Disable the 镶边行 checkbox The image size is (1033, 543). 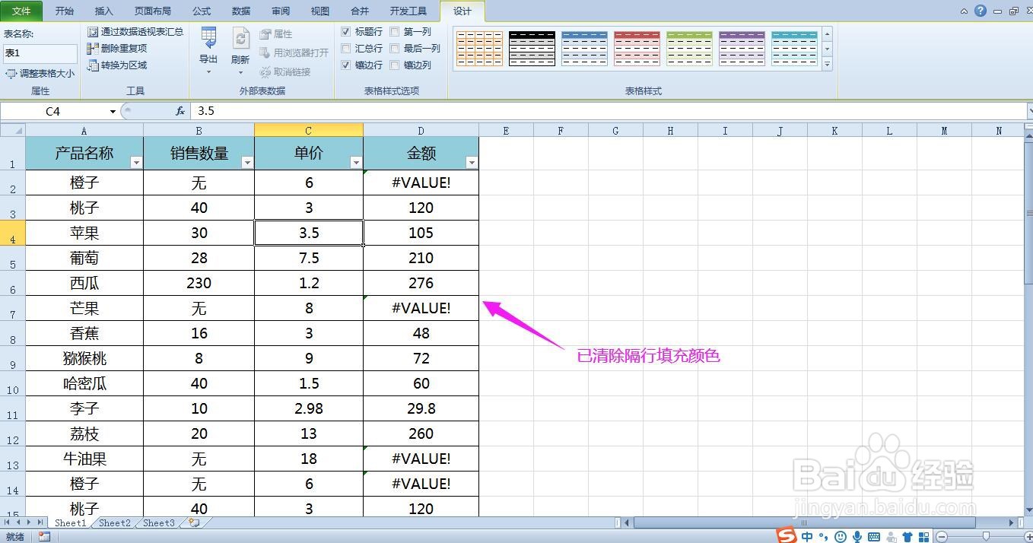click(x=346, y=65)
